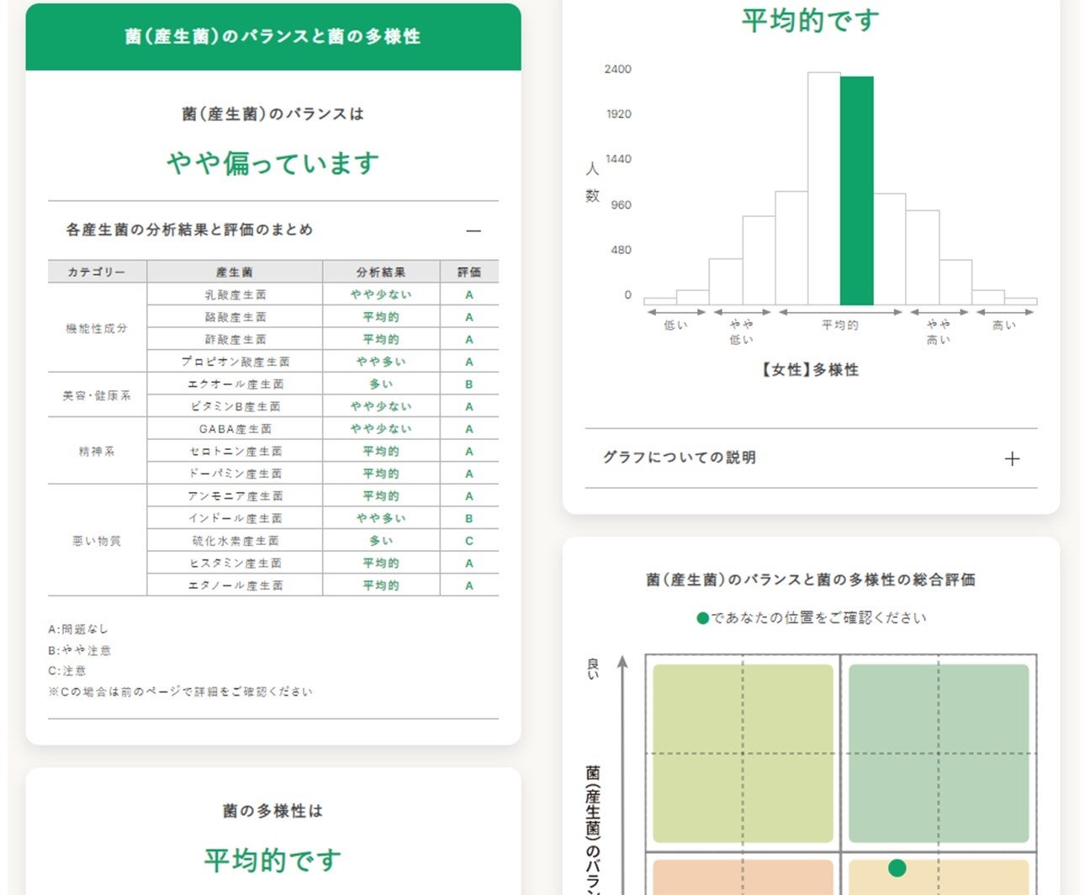1085x895 pixels.
Task: Click the やや多い result for インドール産生菌
Action: coord(381,518)
